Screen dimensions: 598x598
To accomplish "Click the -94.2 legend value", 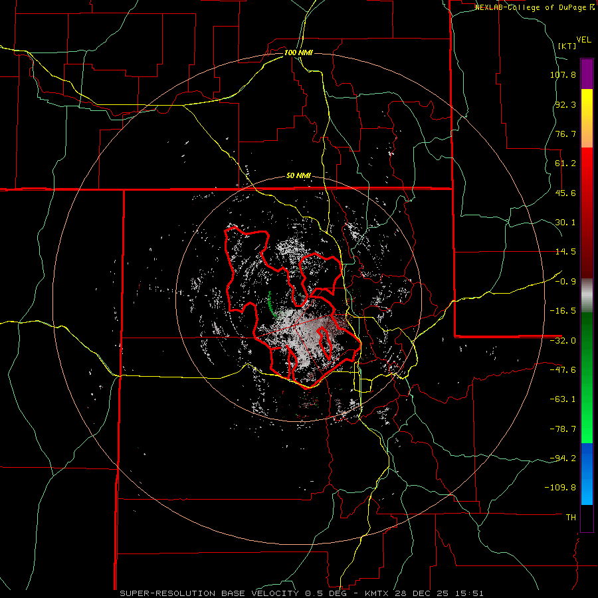I will (563, 458).
